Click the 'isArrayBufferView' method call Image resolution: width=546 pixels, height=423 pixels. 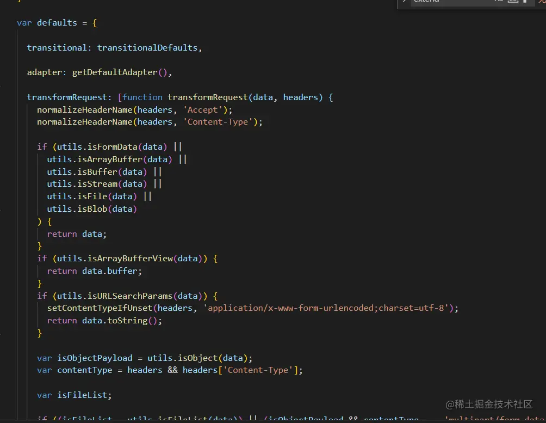[x=130, y=259]
